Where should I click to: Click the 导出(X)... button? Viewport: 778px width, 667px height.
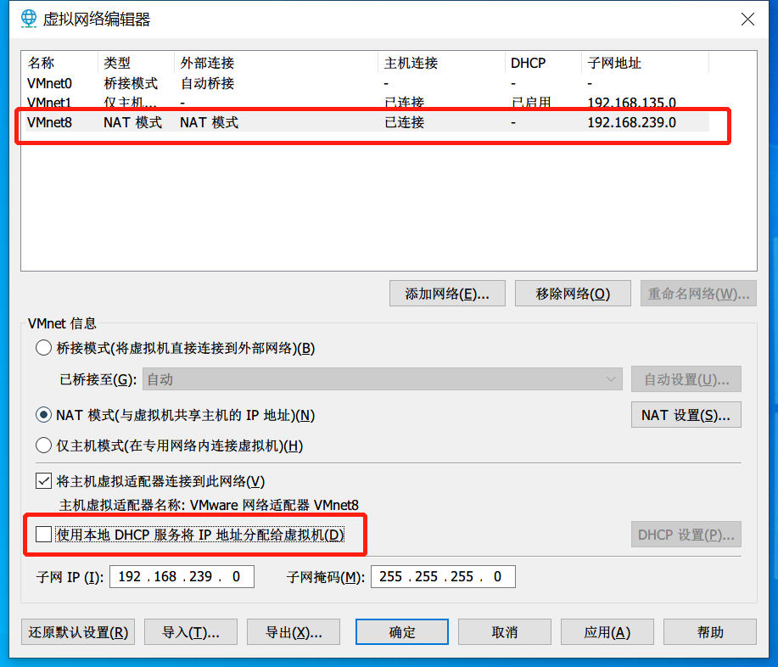(x=294, y=631)
